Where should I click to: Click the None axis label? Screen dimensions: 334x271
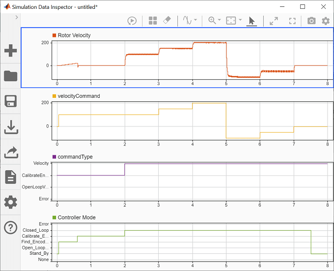[x=43, y=260]
